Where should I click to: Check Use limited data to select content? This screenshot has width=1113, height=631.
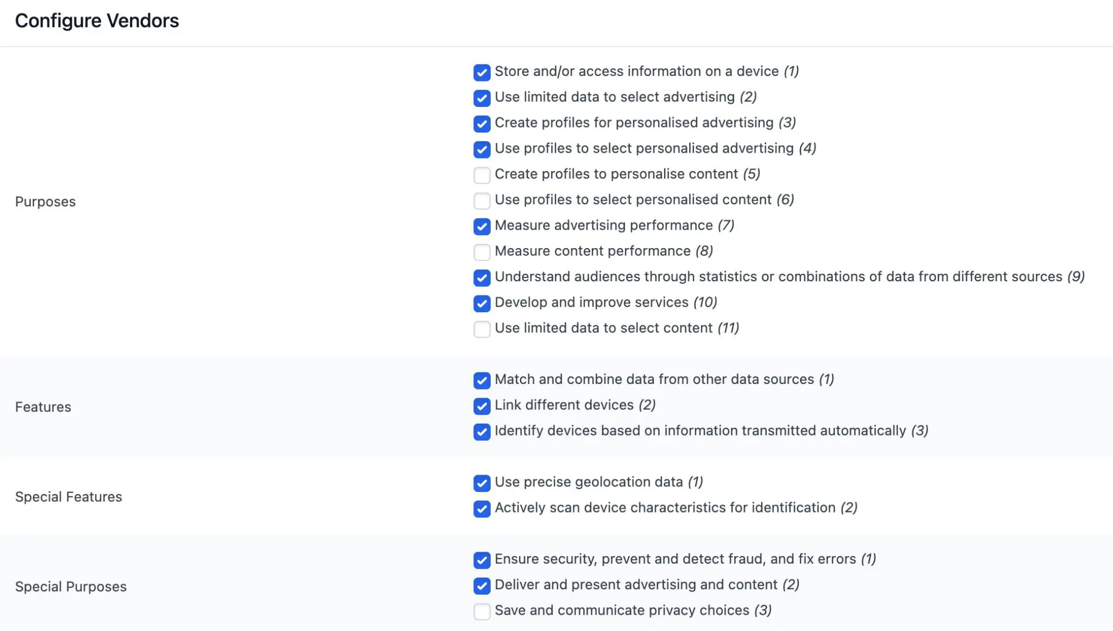click(x=482, y=329)
